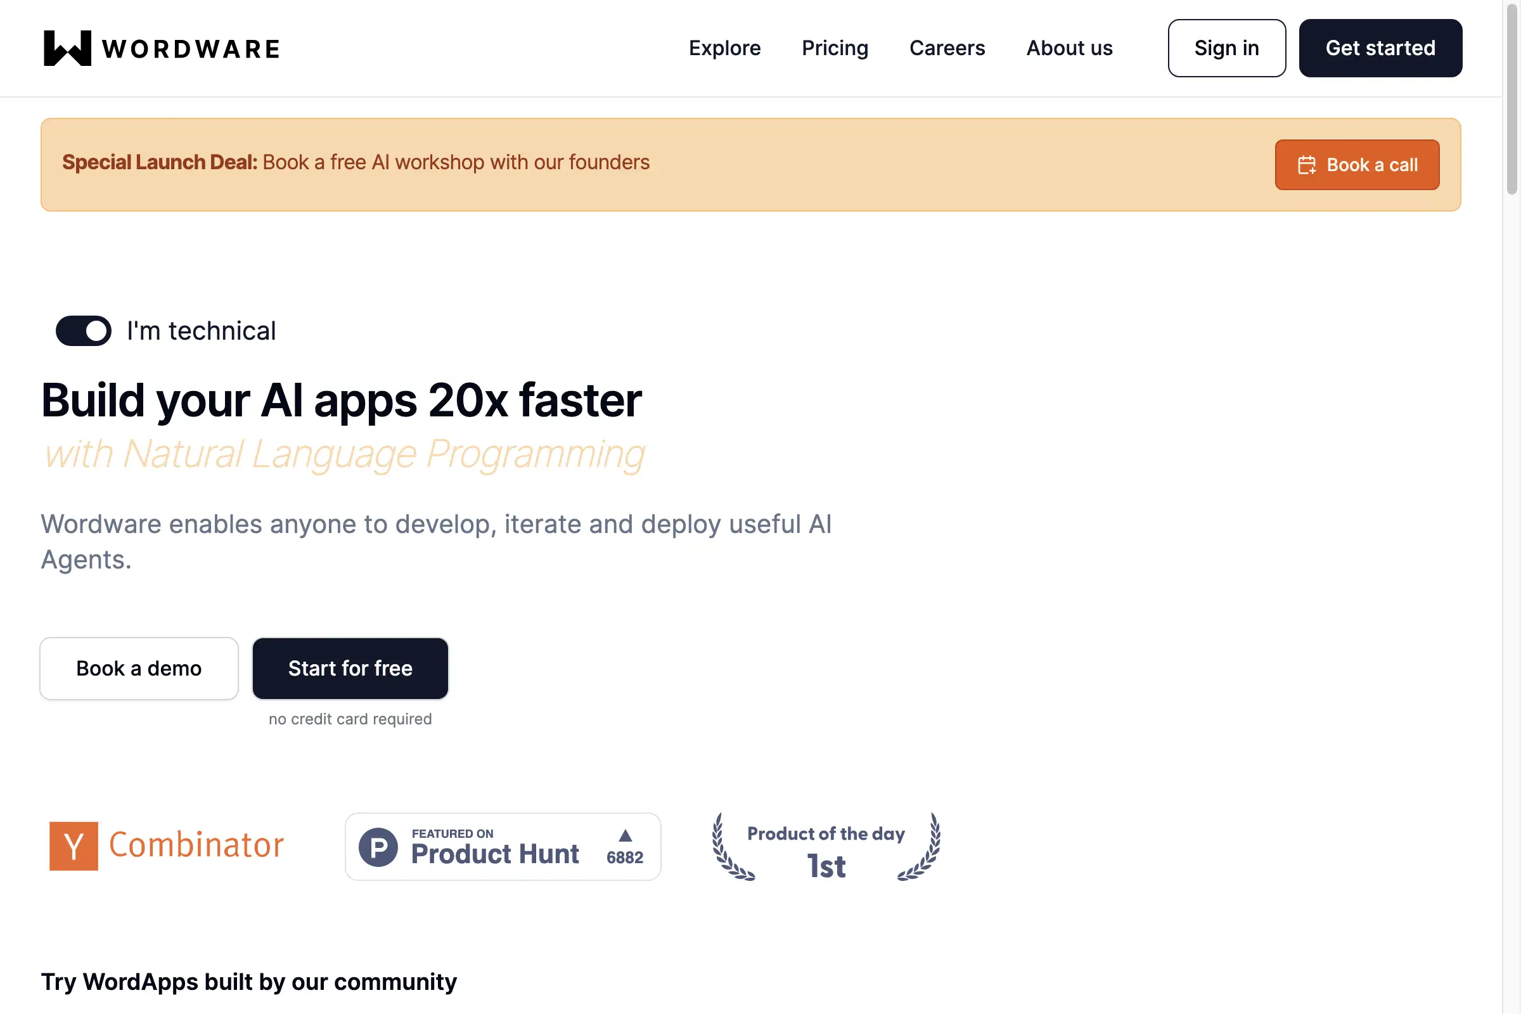Open the Careers page
The height and width of the screenshot is (1014, 1521).
coord(947,48)
